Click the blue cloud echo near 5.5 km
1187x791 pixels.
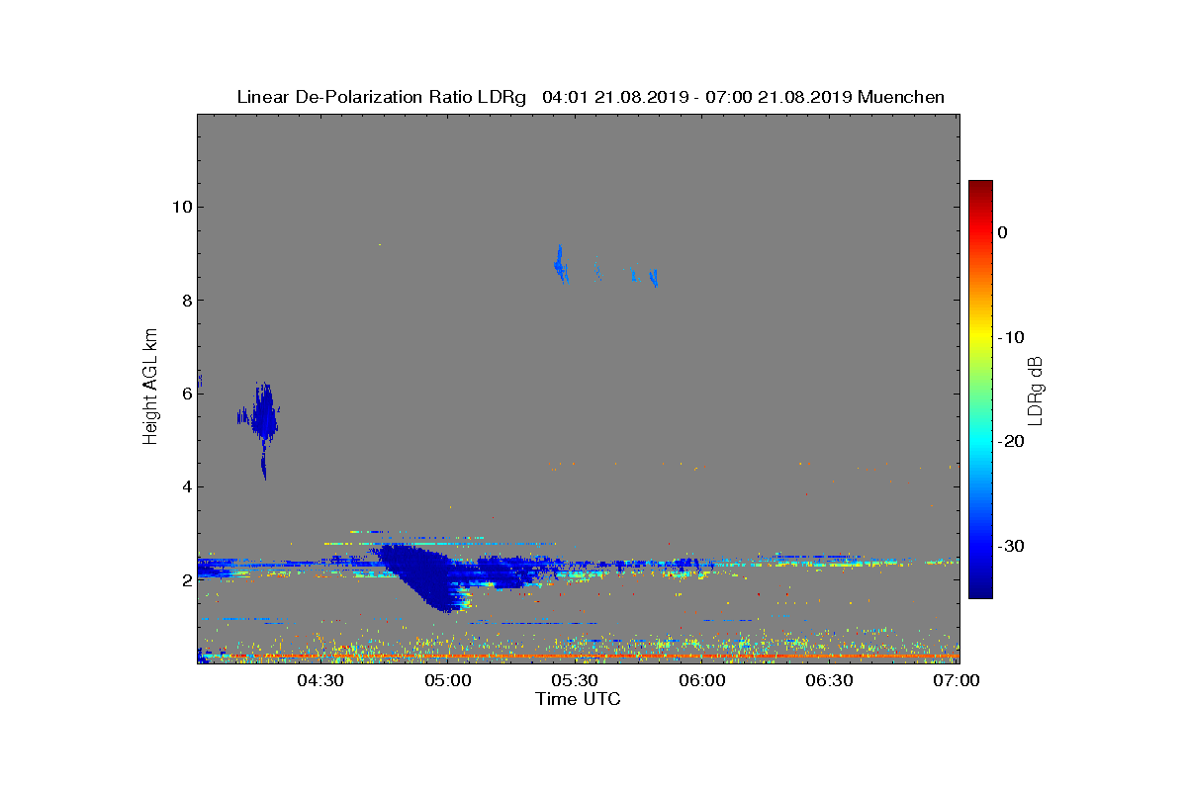pyautogui.click(x=263, y=415)
